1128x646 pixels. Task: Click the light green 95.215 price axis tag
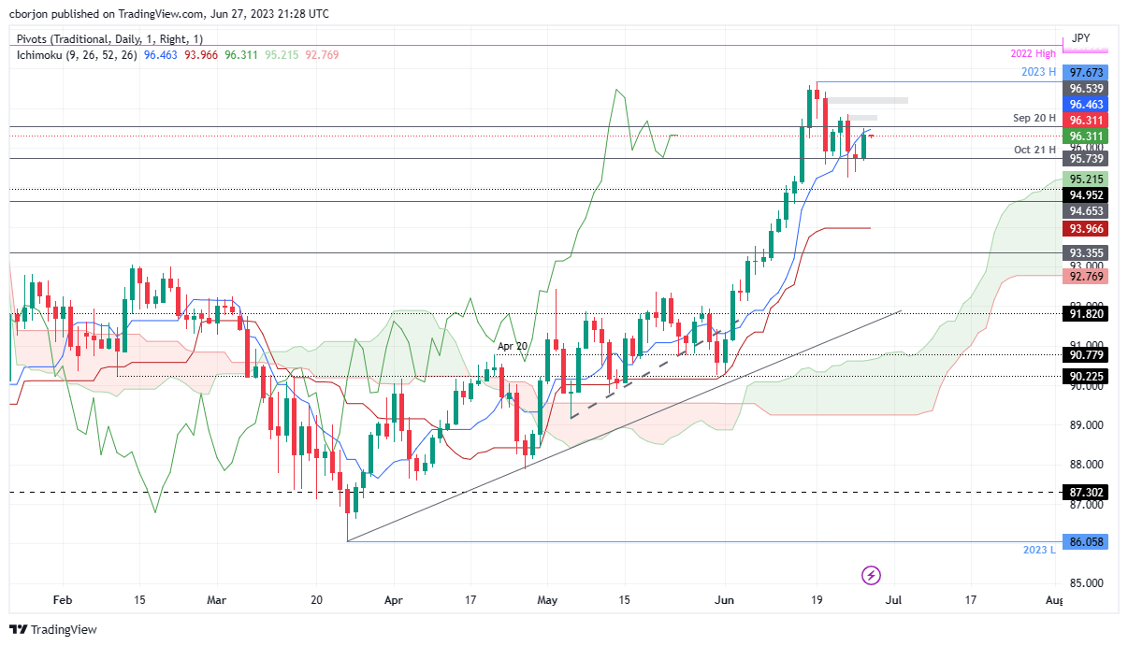(x=1088, y=179)
